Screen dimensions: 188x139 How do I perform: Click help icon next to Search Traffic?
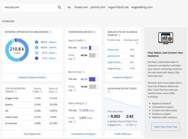click(84, 40)
